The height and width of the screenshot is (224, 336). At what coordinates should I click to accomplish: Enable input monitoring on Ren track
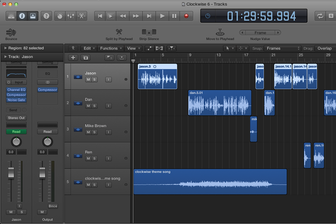point(108,158)
